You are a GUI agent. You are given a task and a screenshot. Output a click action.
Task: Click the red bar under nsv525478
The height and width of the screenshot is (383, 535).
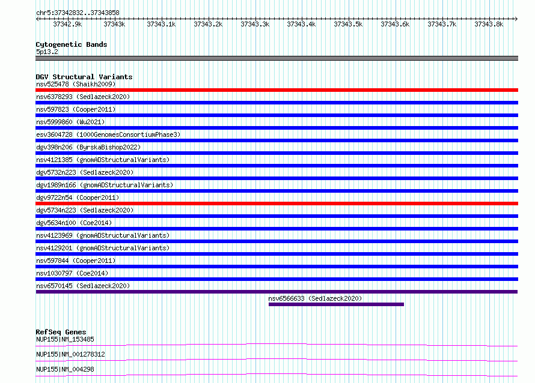coord(277,90)
